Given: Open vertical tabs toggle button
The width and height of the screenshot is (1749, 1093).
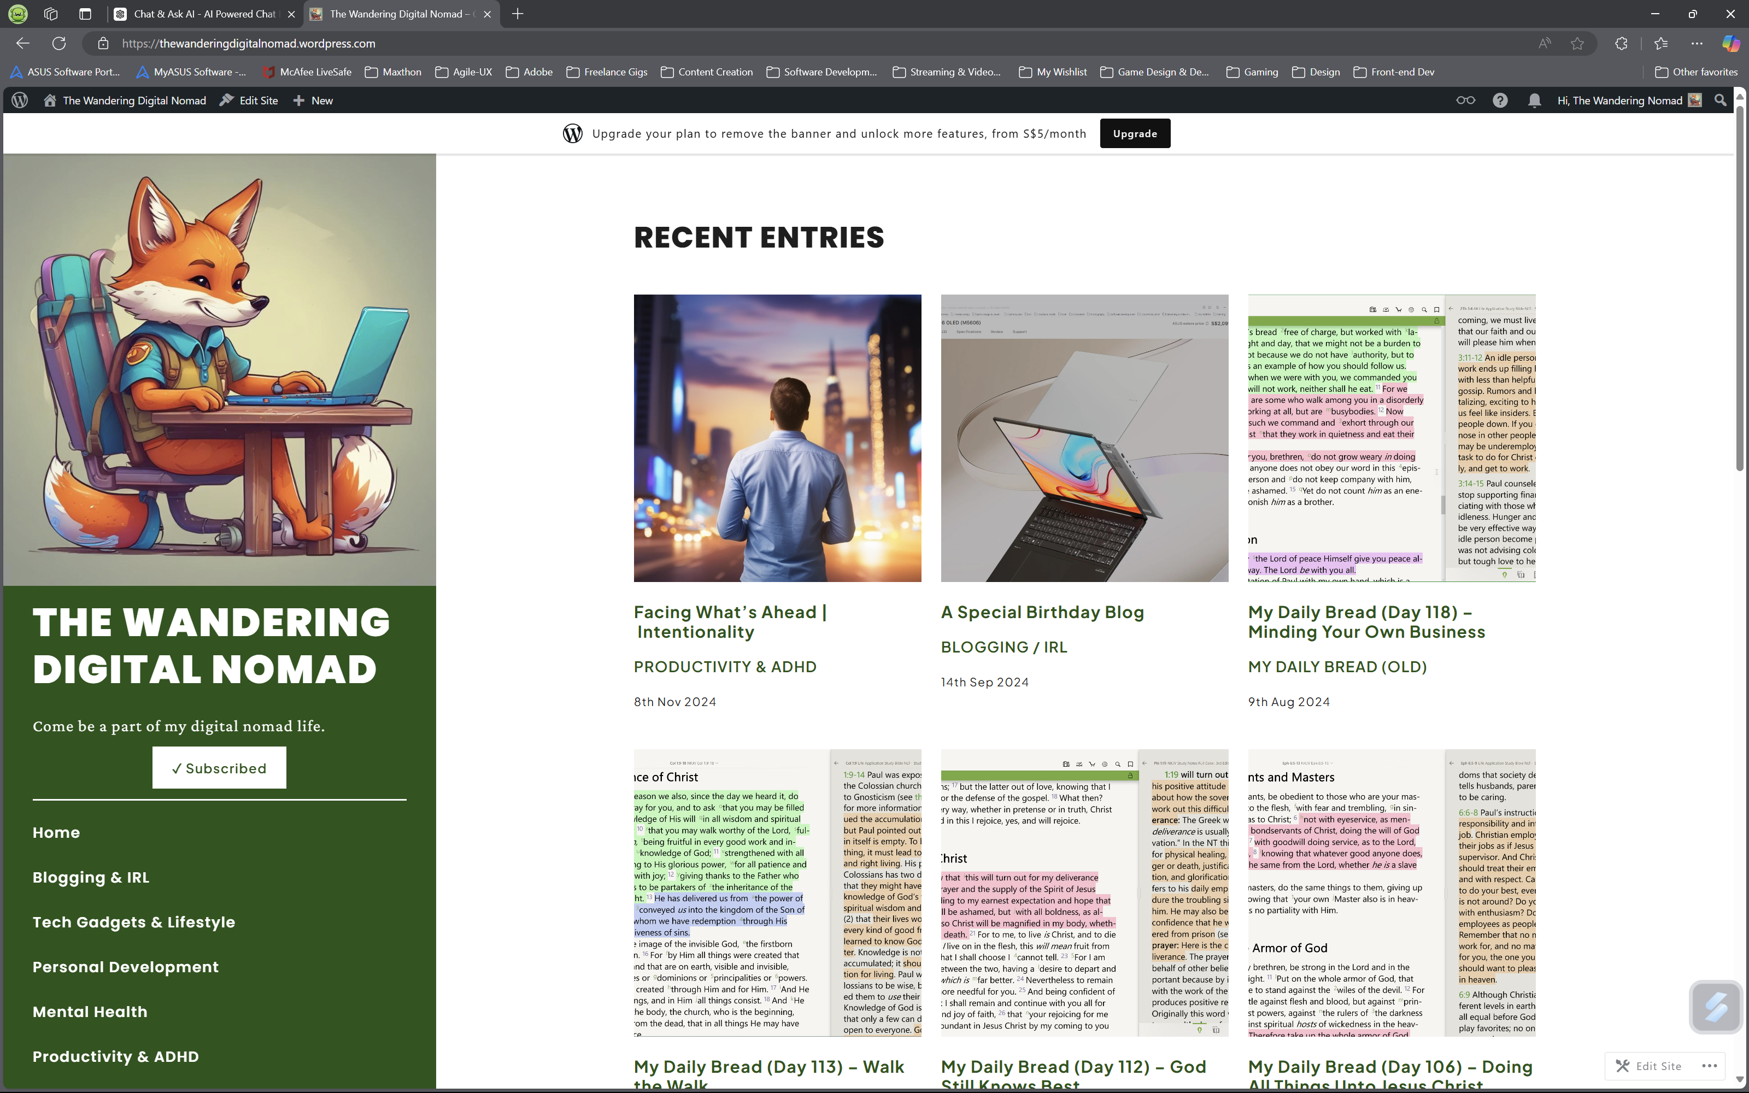Looking at the screenshot, I should 85,14.
